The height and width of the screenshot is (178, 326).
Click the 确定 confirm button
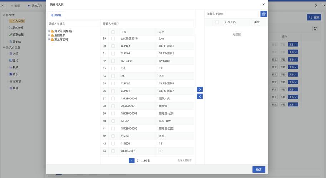coord(258,169)
